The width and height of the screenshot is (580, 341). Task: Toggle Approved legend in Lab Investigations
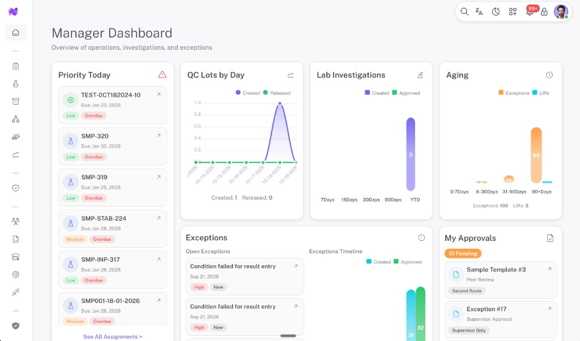point(406,93)
